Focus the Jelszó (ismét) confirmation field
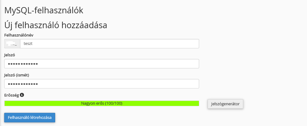The image size is (307, 126). pyautogui.click(x=102, y=84)
